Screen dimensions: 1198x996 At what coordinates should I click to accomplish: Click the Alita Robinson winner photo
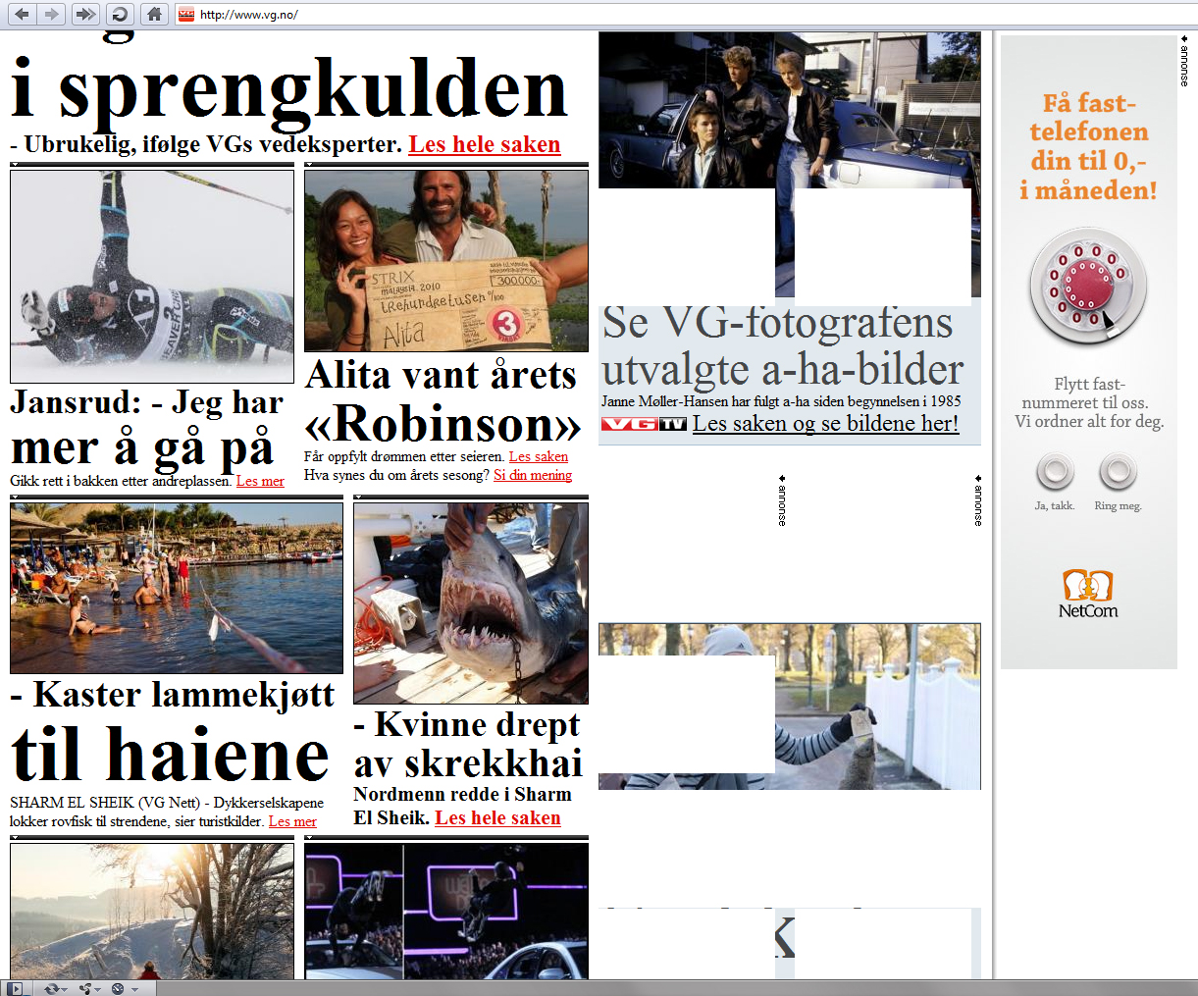446,261
